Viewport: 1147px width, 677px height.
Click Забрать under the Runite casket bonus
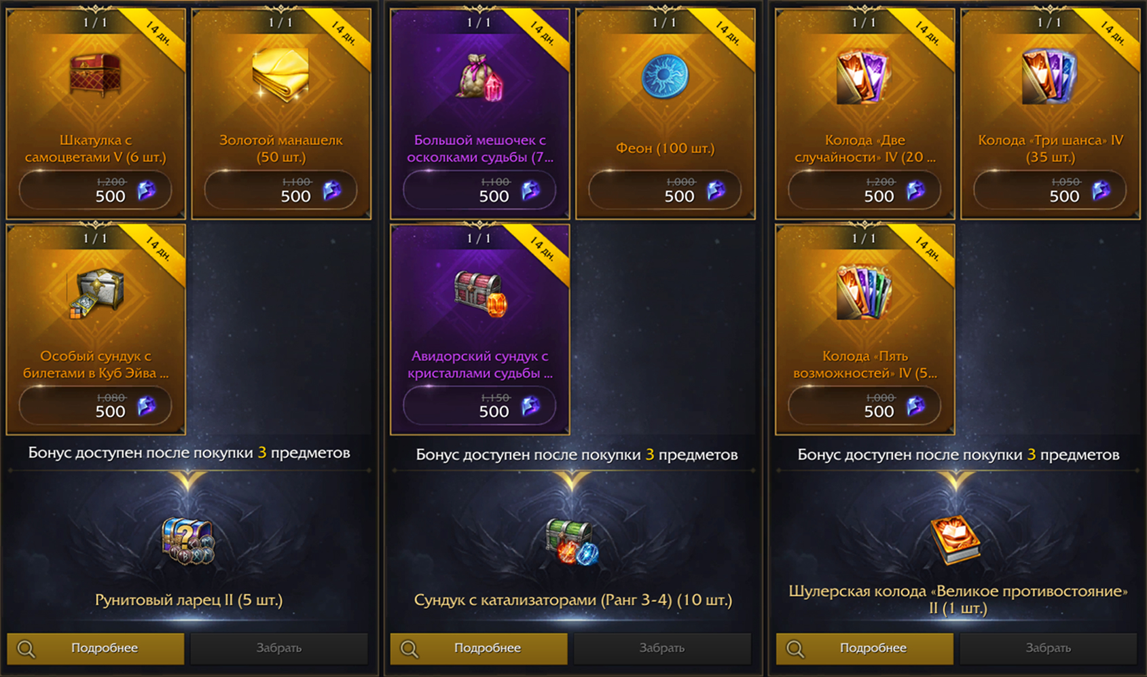[279, 648]
